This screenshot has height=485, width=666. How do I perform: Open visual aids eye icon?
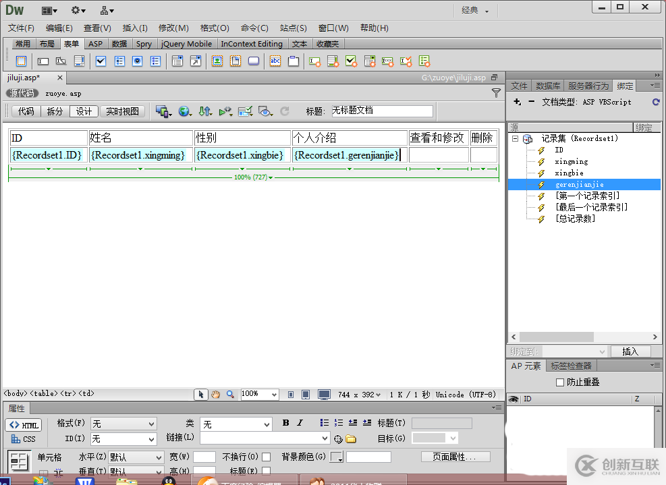[x=265, y=111]
